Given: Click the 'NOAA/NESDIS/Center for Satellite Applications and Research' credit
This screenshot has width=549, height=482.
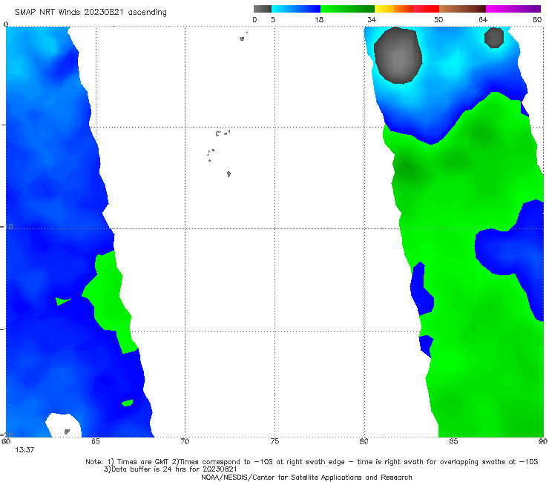Looking at the screenshot, I should pos(306,478).
